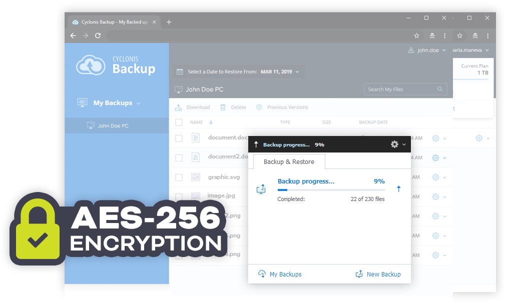Open the popup settings gear
This screenshot has height=304, width=508.
pos(394,144)
